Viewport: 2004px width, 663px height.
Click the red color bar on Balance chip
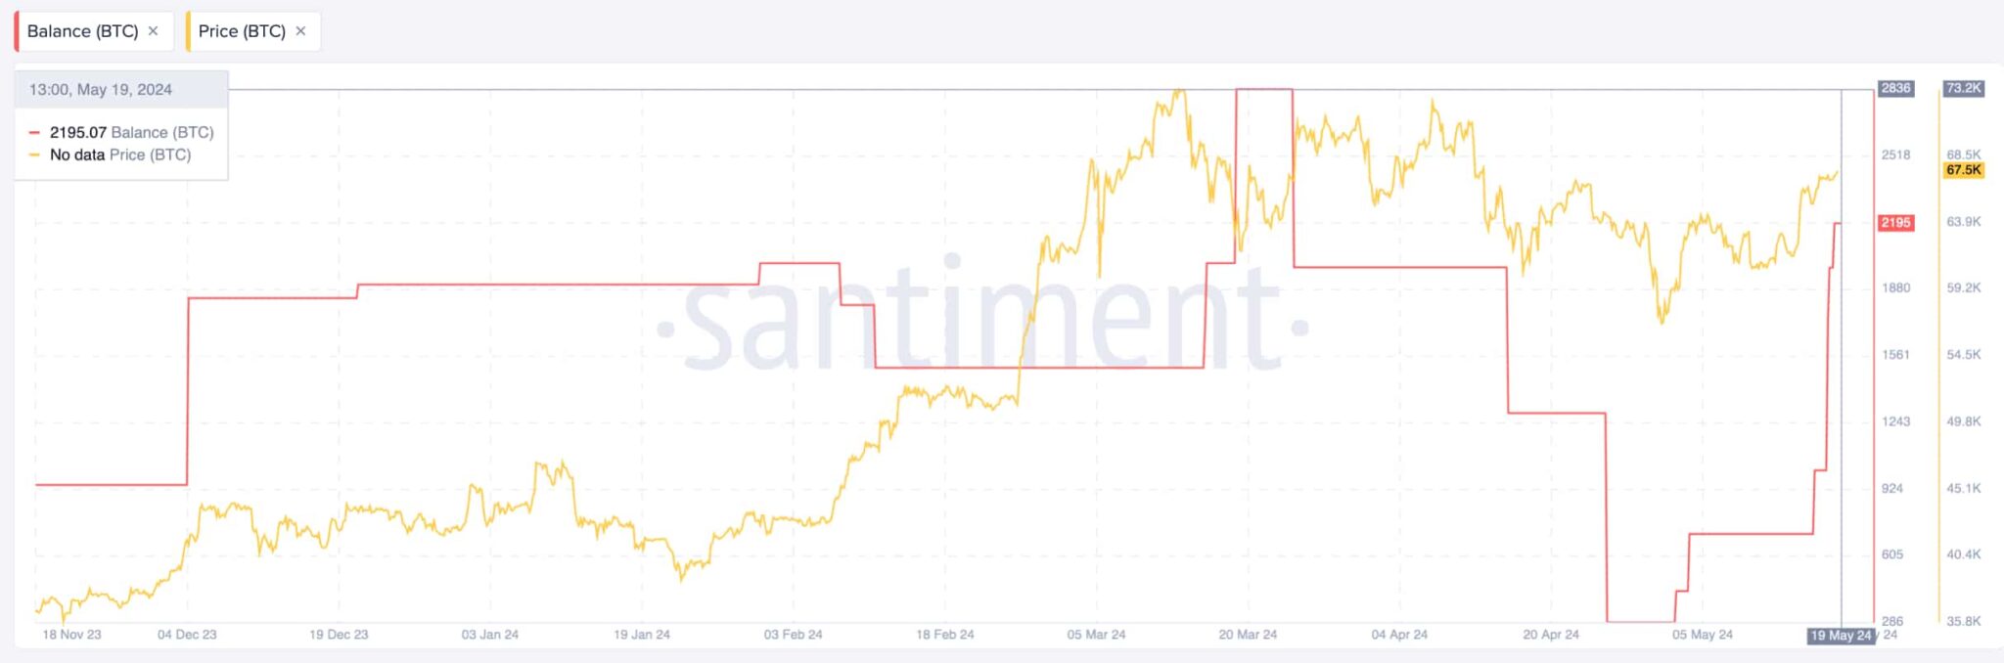[x=17, y=31]
